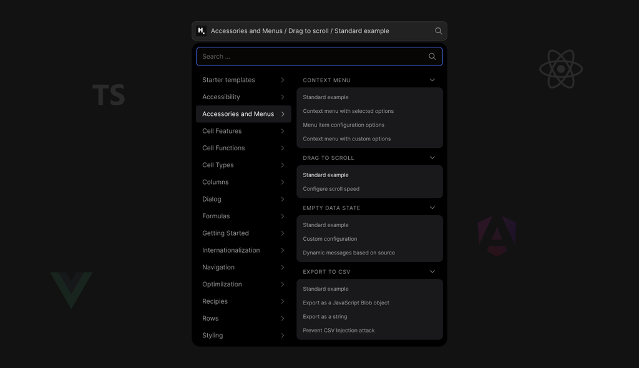Click chevron arrow beside Cell Features
This screenshot has width=639, height=368.
pyautogui.click(x=283, y=131)
